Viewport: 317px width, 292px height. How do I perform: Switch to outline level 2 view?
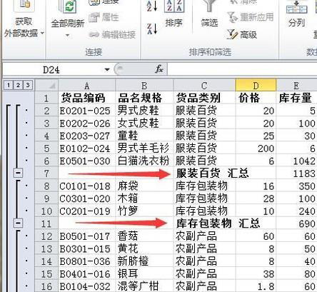point(18,85)
